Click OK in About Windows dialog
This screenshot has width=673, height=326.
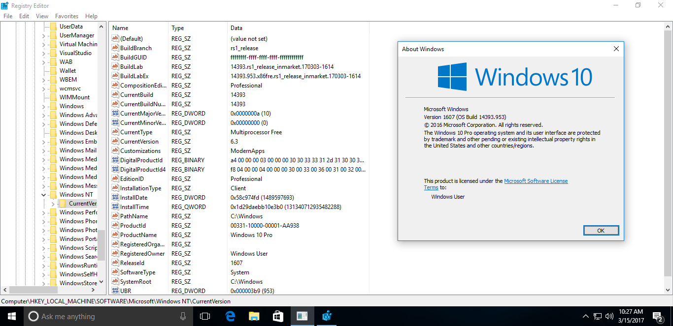click(601, 231)
